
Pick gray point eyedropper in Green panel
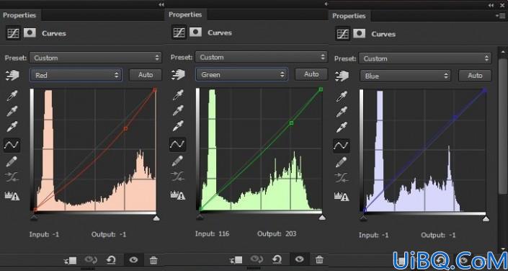(x=178, y=110)
